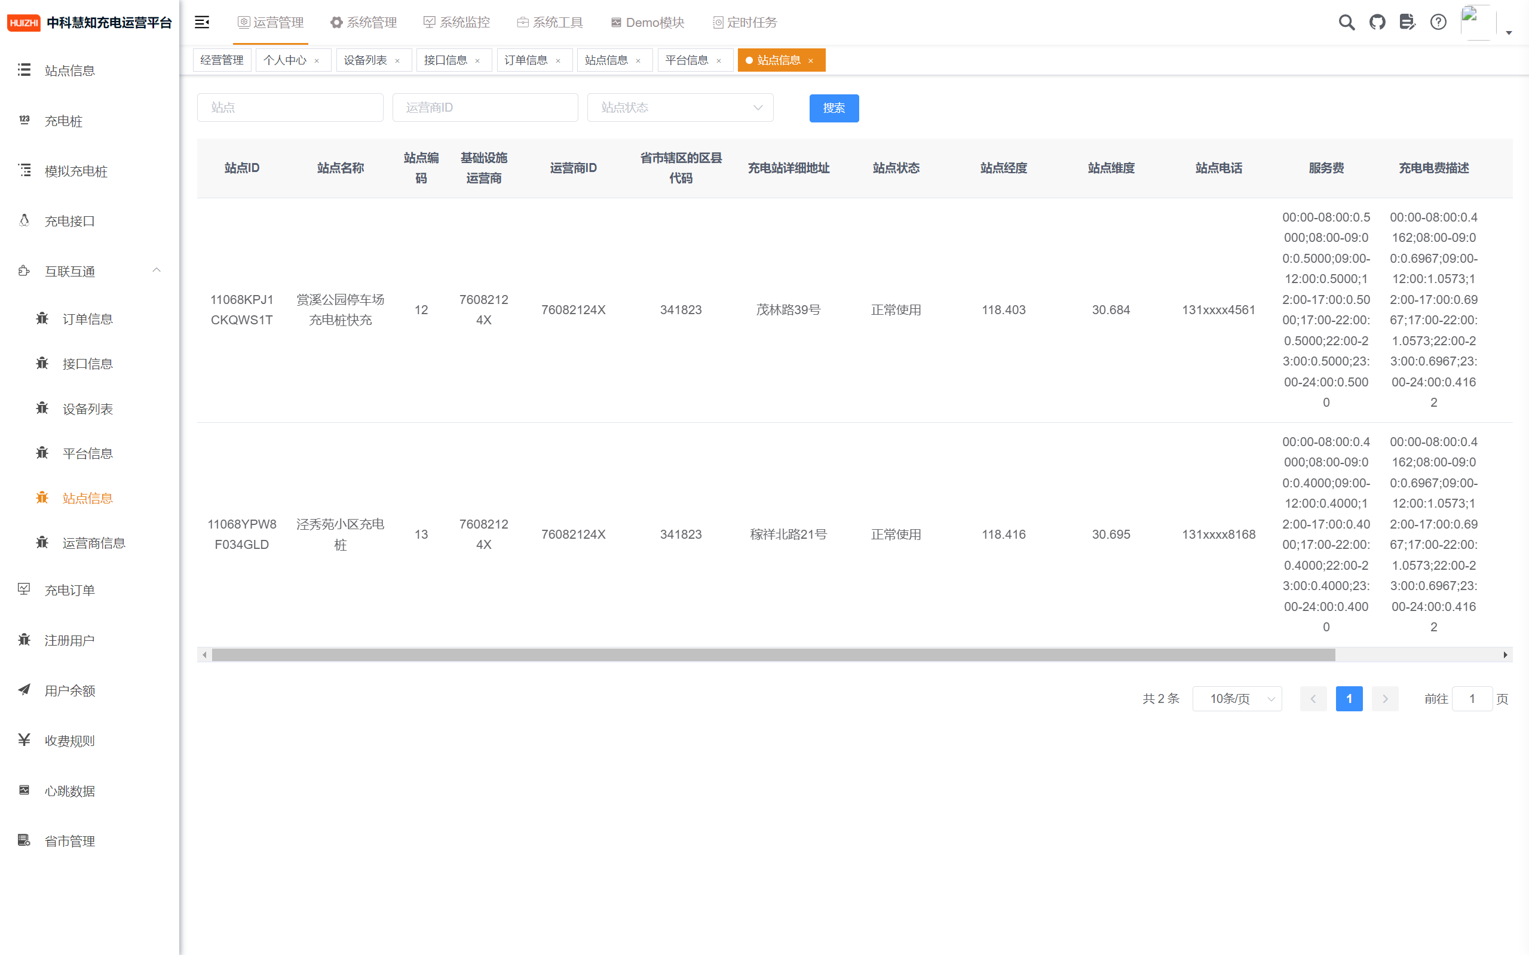The height and width of the screenshot is (955, 1529).
Task: Open 运营商信息 in sidebar
Action: [90, 542]
